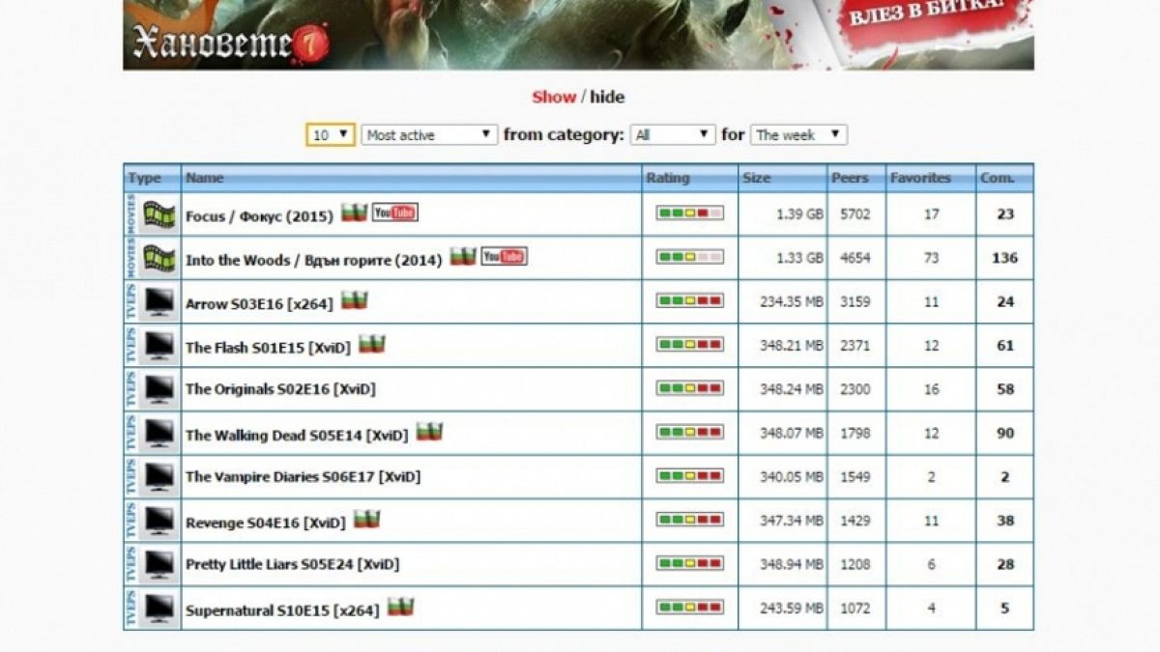Screen dimensions: 1160x652
Task: Open Focus / Фокус (2015) torrent link
Action: [x=259, y=216]
